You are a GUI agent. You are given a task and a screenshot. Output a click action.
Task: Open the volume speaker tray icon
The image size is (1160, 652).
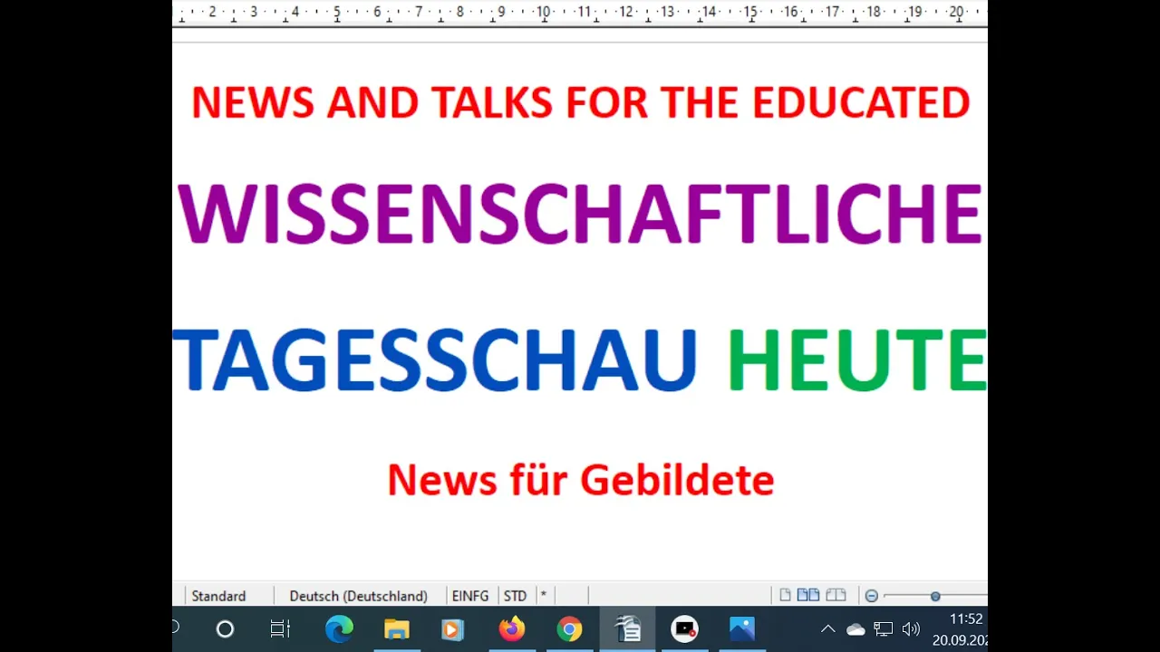911,628
